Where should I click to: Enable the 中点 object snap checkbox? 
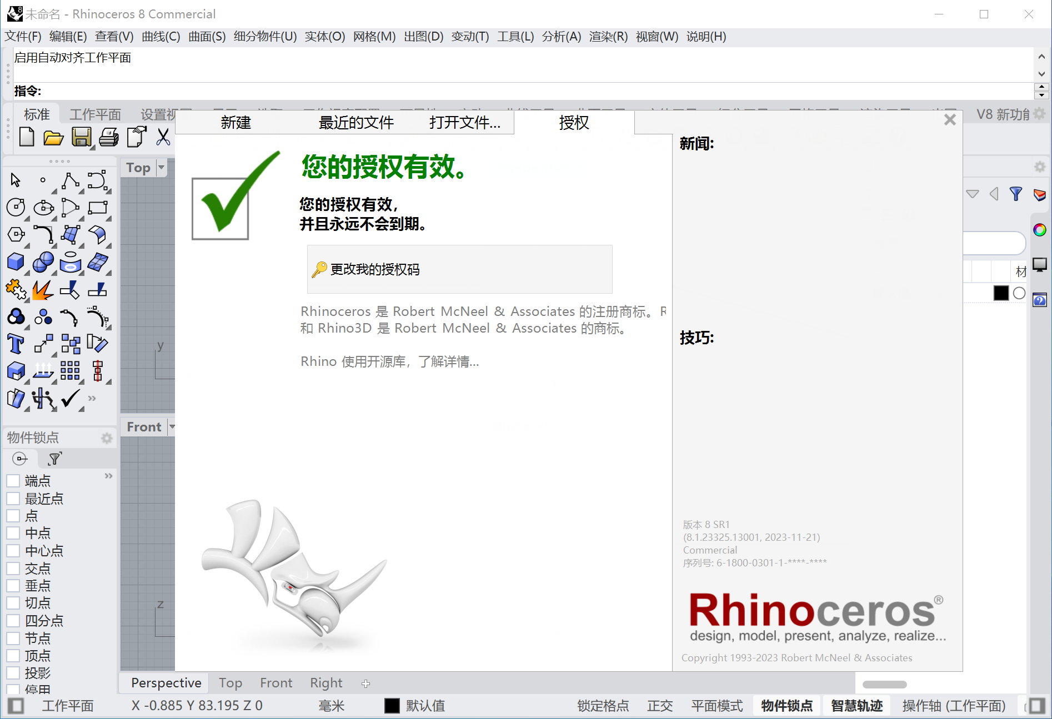pyautogui.click(x=13, y=534)
